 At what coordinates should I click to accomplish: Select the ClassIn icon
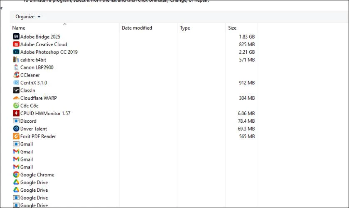[16, 90]
